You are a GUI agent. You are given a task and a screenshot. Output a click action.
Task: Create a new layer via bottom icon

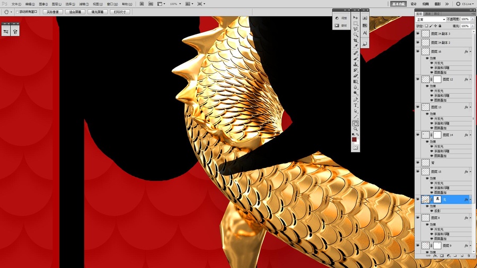[462, 256]
